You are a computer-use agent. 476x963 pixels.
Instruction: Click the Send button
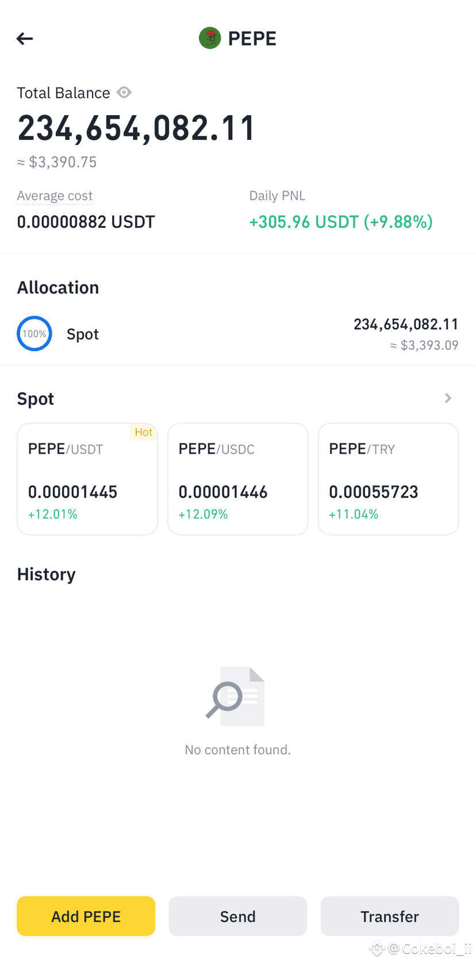coord(238,916)
